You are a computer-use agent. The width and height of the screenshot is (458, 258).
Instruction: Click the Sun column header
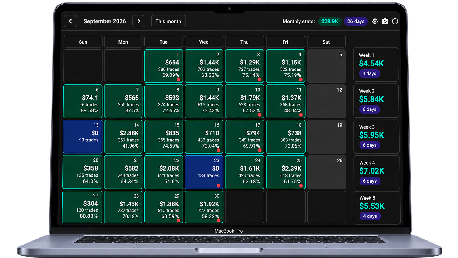point(83,42)
